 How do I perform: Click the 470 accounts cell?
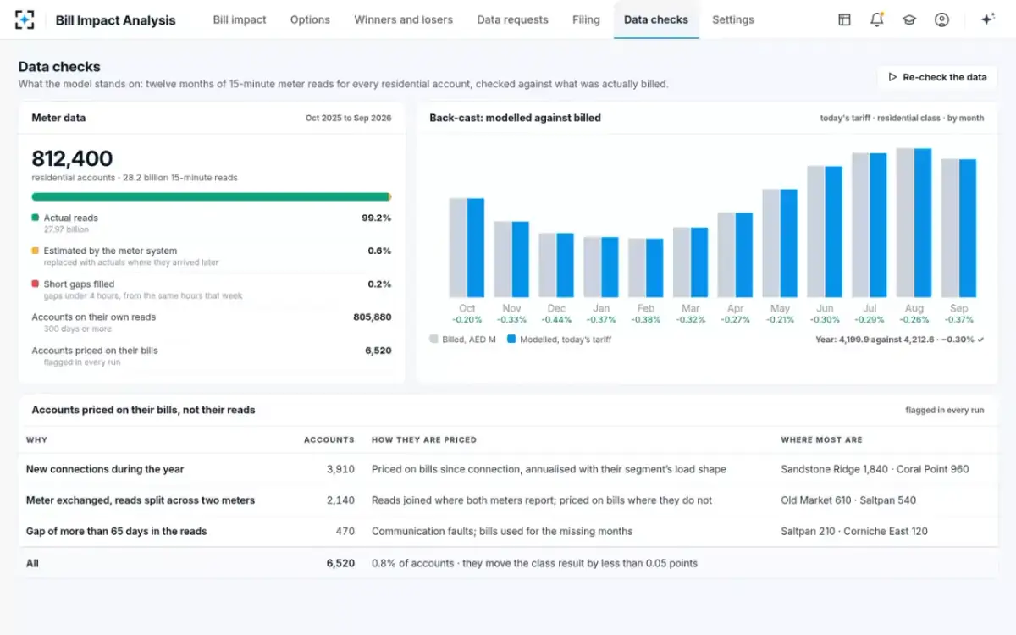(x=345, y=532)
